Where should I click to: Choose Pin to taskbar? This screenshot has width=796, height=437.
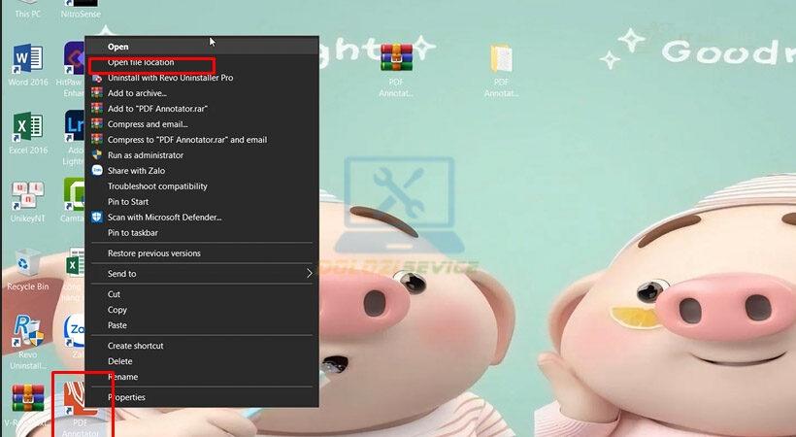click(132, 233)
